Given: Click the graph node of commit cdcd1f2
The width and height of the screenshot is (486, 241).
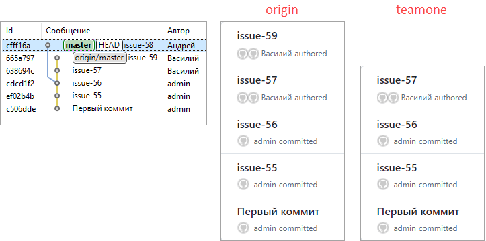Looking at the screenshot, I should (x=57, y=83).
